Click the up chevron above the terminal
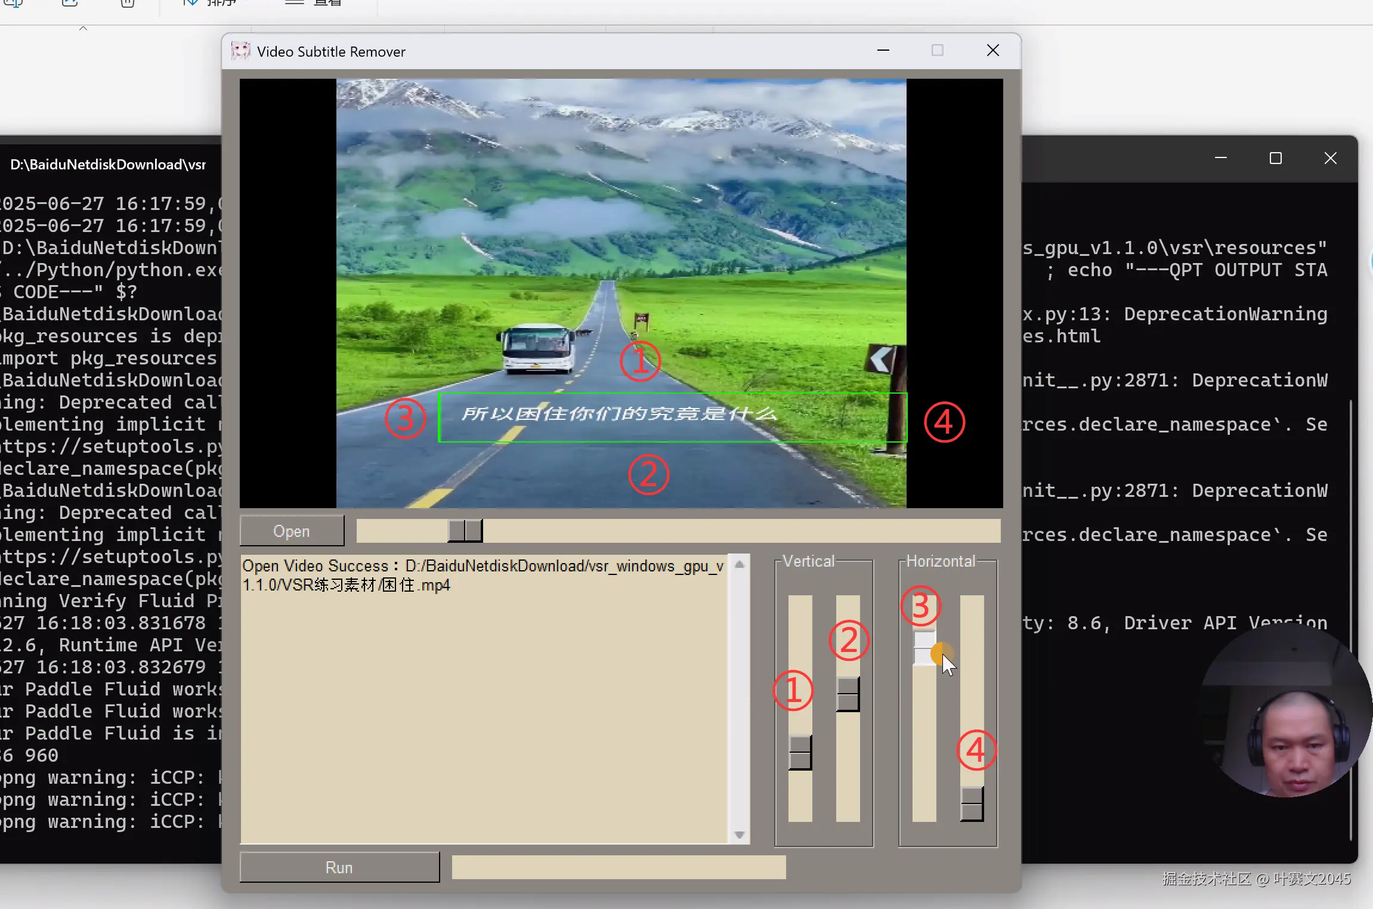 [83, 28]
